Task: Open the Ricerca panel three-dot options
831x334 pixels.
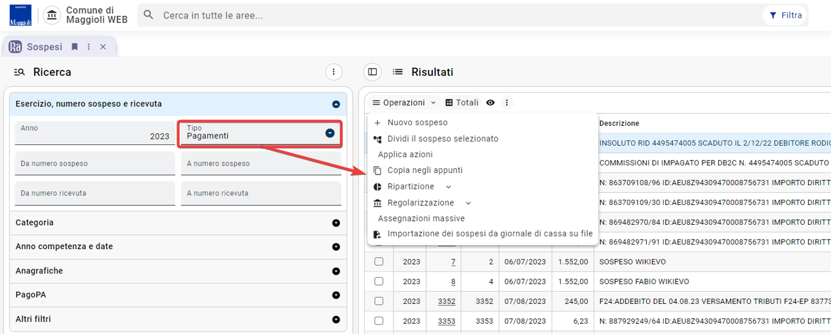Action: (333, 72)
